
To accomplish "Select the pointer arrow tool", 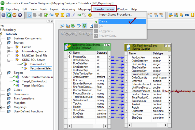I will tap(30, 15).
